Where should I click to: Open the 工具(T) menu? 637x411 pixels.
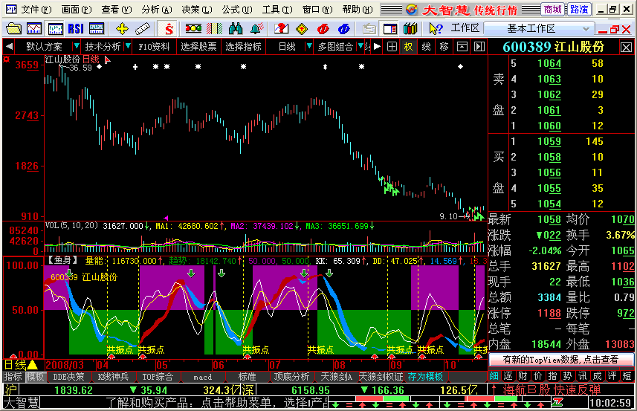(277, 10)
